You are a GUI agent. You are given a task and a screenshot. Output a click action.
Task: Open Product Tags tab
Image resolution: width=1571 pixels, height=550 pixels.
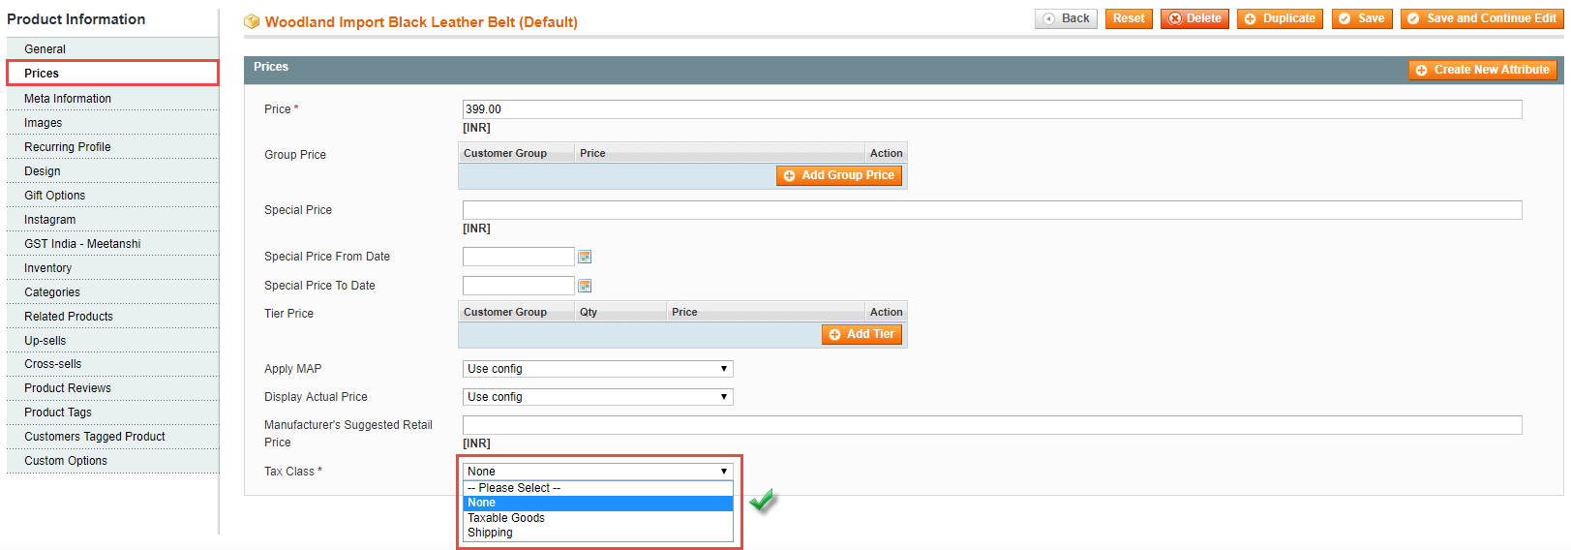click(112, 412)
